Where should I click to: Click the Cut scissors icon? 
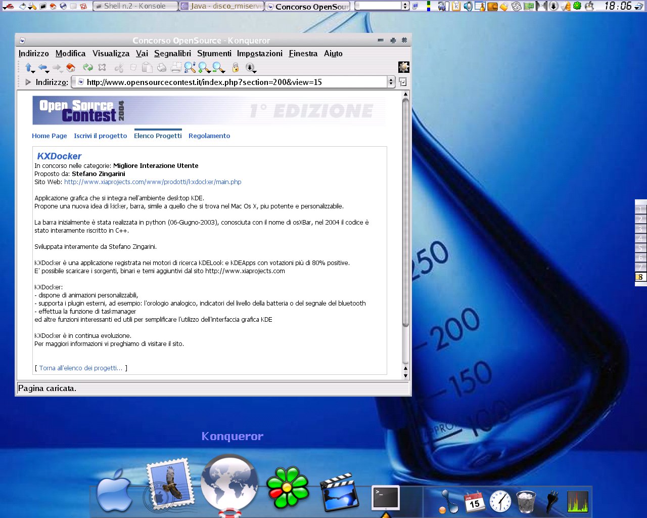point(119,67)
